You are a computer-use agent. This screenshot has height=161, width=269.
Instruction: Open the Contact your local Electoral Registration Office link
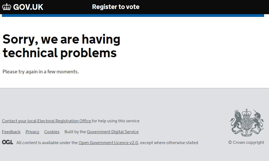click(x=47, y=121)
